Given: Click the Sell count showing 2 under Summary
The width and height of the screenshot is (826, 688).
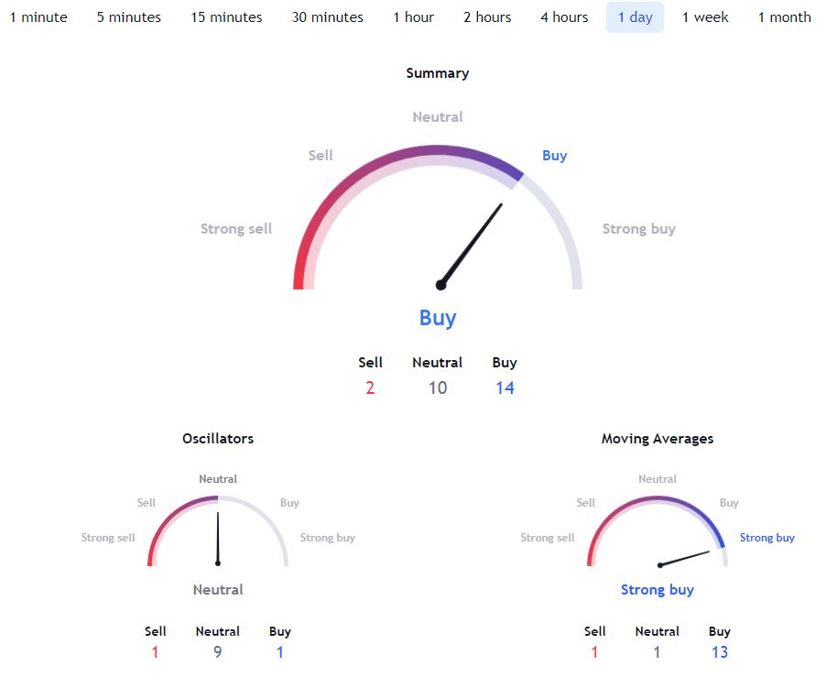Looking at the screenshot, I should tap(370, 387).
